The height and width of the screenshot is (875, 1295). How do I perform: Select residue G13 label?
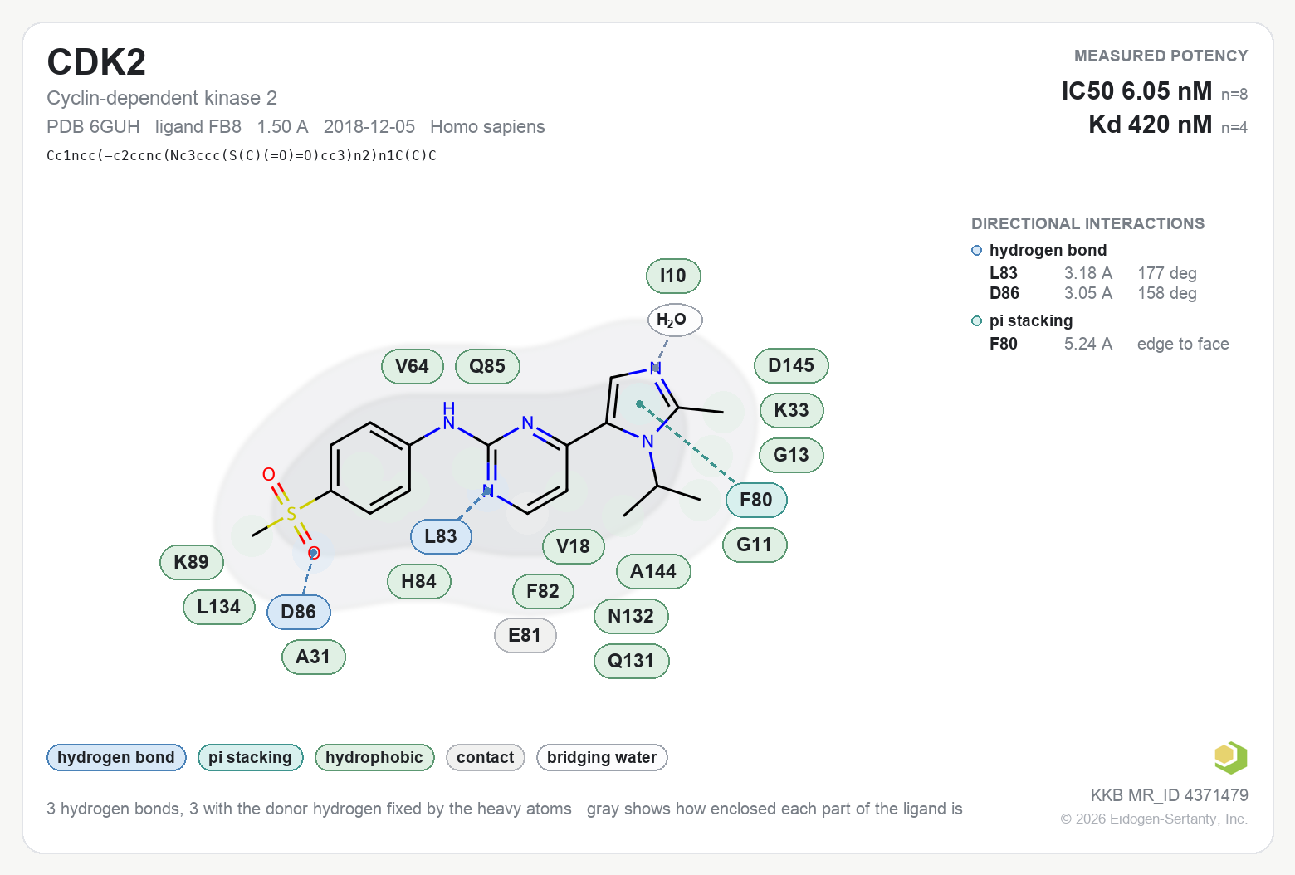pos(792,455)
